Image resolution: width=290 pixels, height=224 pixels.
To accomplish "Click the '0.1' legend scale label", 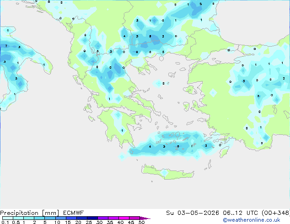I will coord(5,222).
